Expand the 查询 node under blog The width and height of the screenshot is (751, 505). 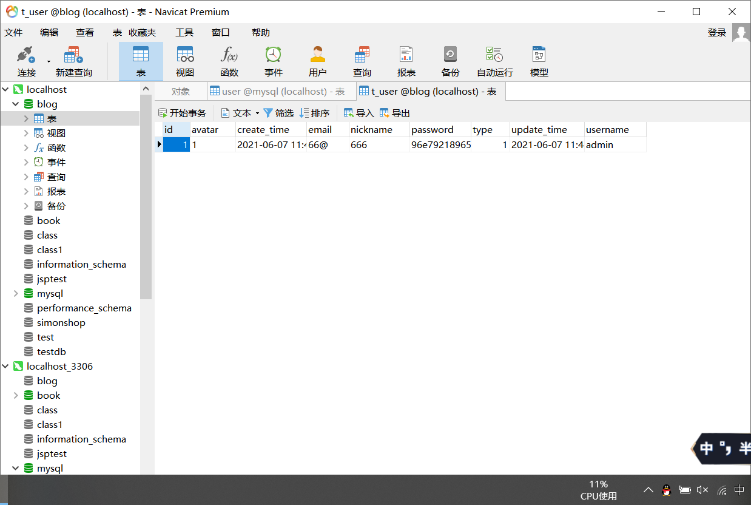pos(26,177)
